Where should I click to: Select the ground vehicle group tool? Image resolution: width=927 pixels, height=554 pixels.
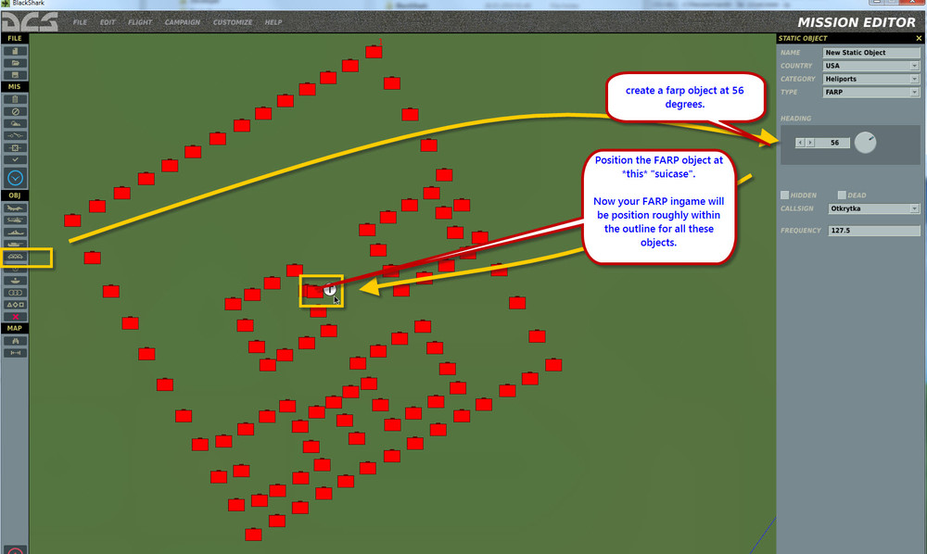tap(15, 244)
